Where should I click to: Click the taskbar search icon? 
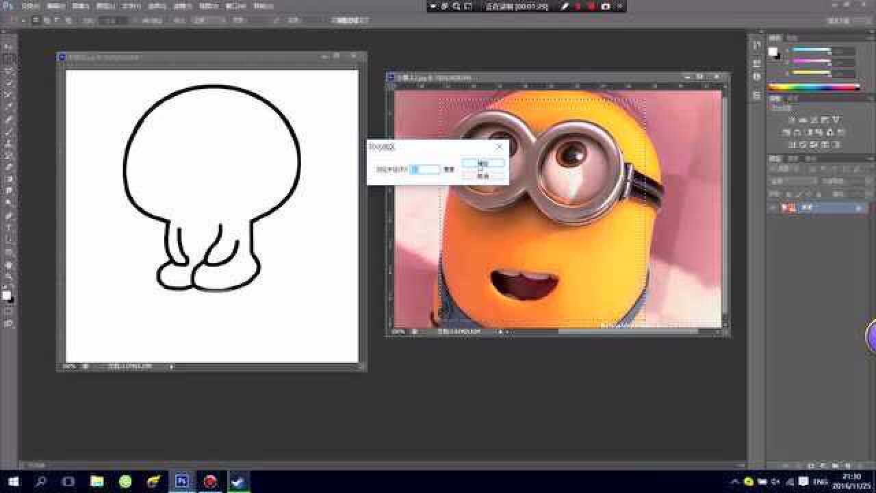point(40,481)
